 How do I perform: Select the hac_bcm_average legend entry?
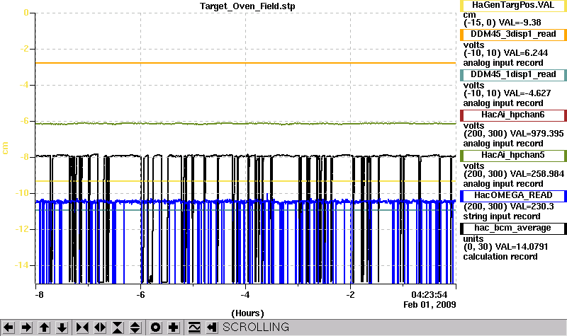pos(512,228)
